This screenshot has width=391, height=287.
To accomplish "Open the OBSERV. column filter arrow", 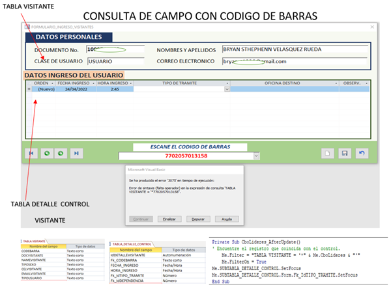I will (x=366, y=83).
